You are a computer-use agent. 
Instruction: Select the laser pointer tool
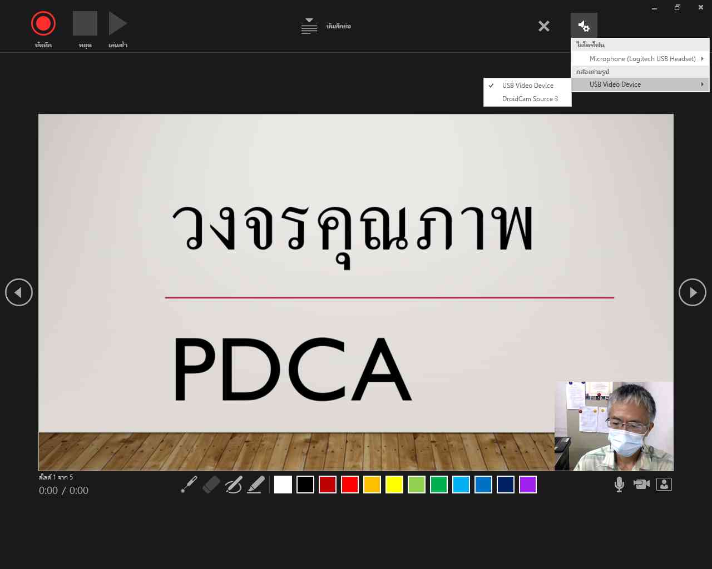coord(189,485)
